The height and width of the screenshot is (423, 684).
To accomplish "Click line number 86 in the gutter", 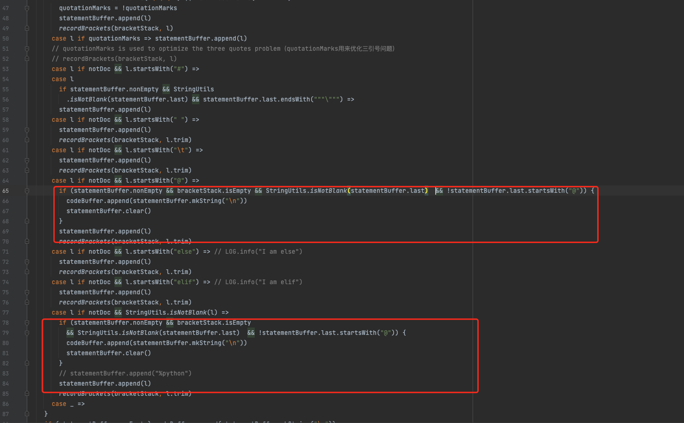I will (x=6, y=404).
